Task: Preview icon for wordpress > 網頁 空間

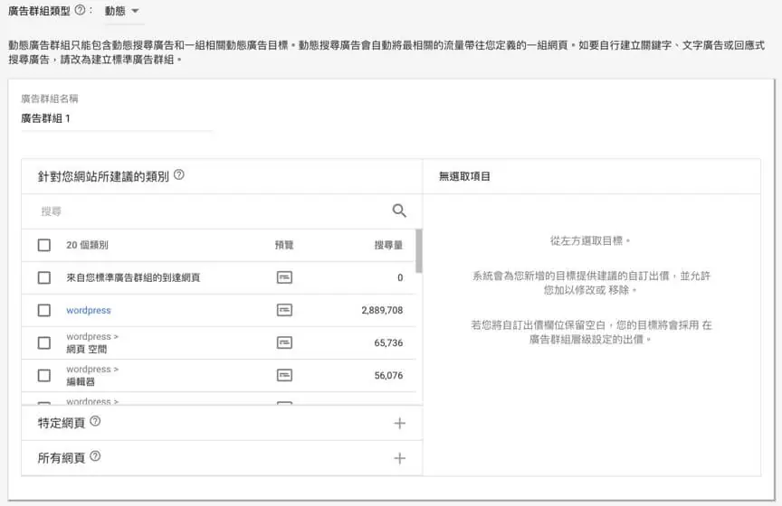Action: tap(284, 342)
